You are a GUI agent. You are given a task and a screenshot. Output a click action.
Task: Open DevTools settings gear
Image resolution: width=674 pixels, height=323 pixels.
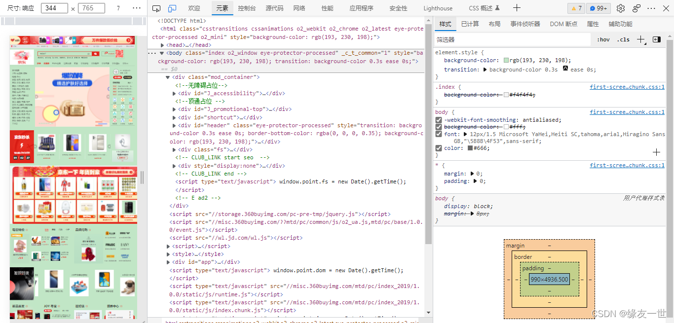[621, 8]
